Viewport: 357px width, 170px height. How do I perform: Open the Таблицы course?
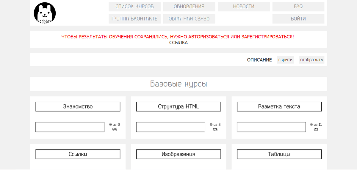[x=279, y=154]
